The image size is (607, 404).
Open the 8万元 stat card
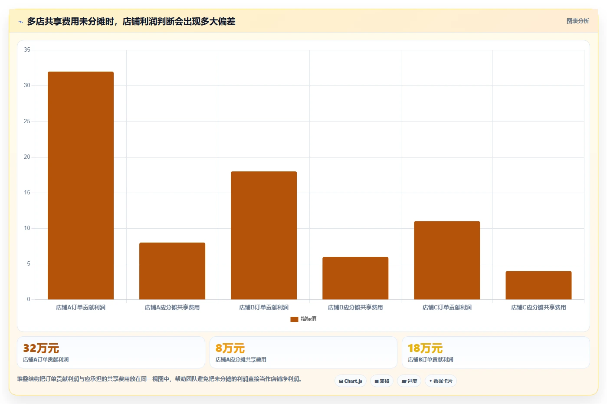pyautogui.click(x=303, y=352)
